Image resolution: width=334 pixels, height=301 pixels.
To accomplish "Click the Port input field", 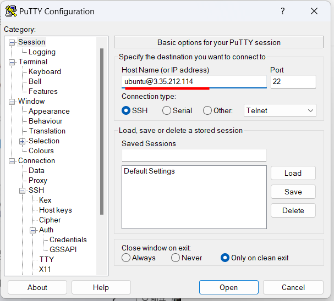I will (293, 82).
